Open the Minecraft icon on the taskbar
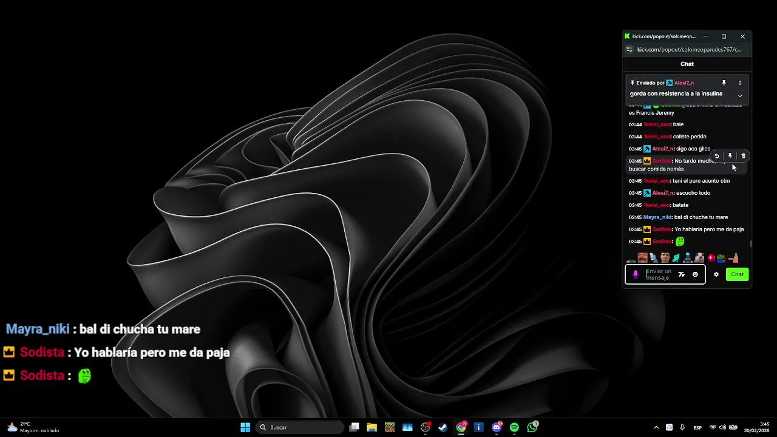The width and height of the screenshot is (777, 437). coord(390,427)
